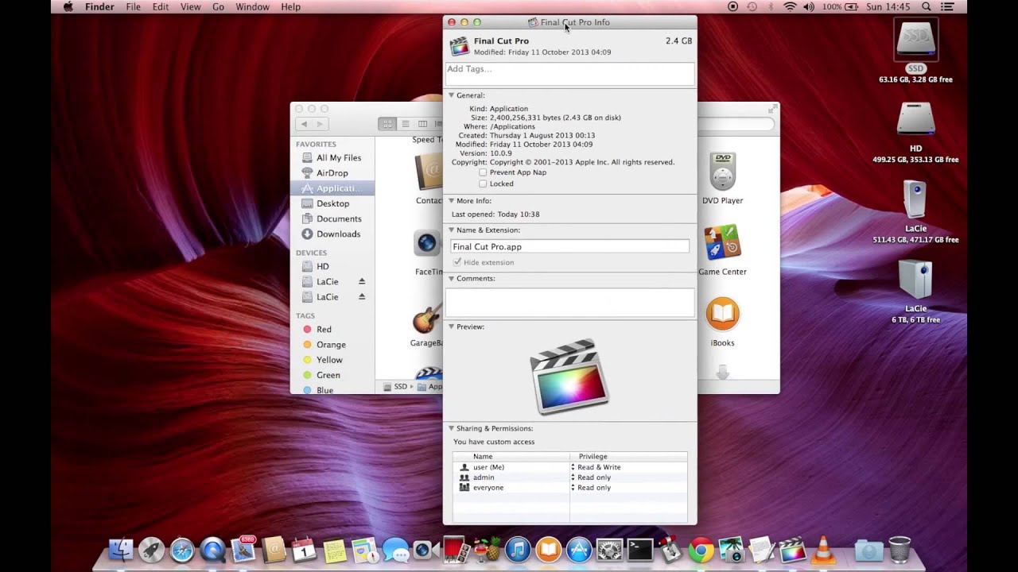1018x572 pixels.
Task: Click Wi-Fi status icon in menu bar
Action: pos(790,7)
